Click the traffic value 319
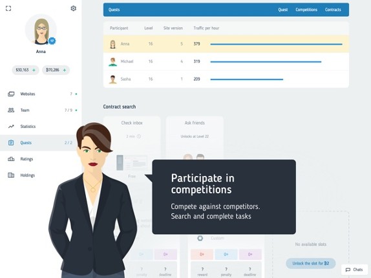The height and width of the screenshot is (278, 371). point(196,61)
